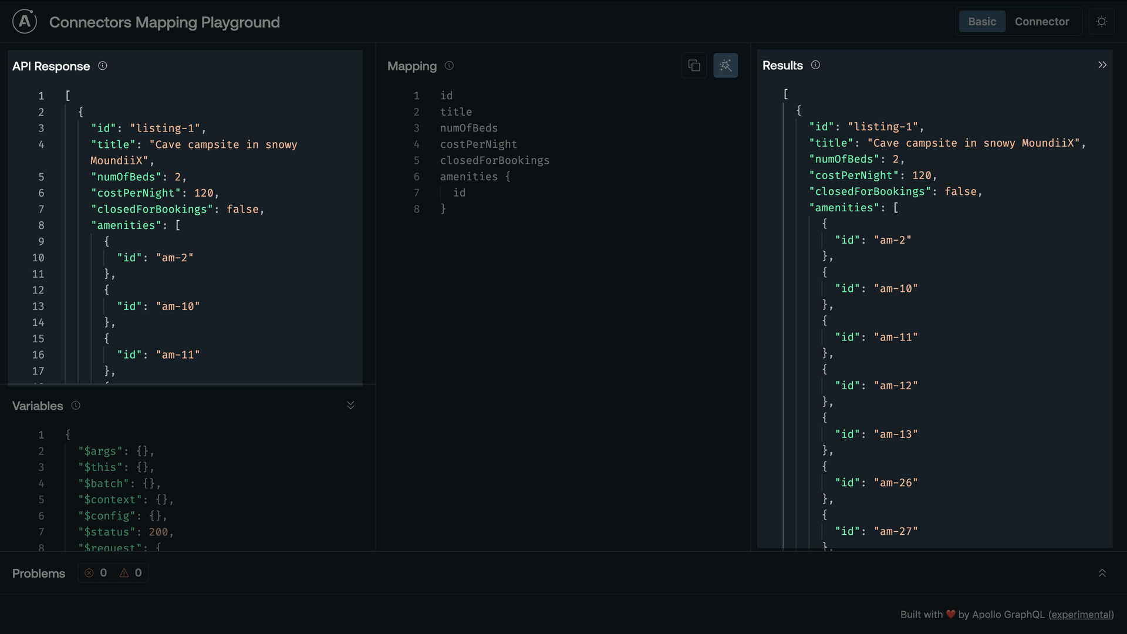Image resolution: width=1127 pixels, height=634 pixels.
Task: Click line 4 in the Mapping editor
Action: (x=478, y=144)
